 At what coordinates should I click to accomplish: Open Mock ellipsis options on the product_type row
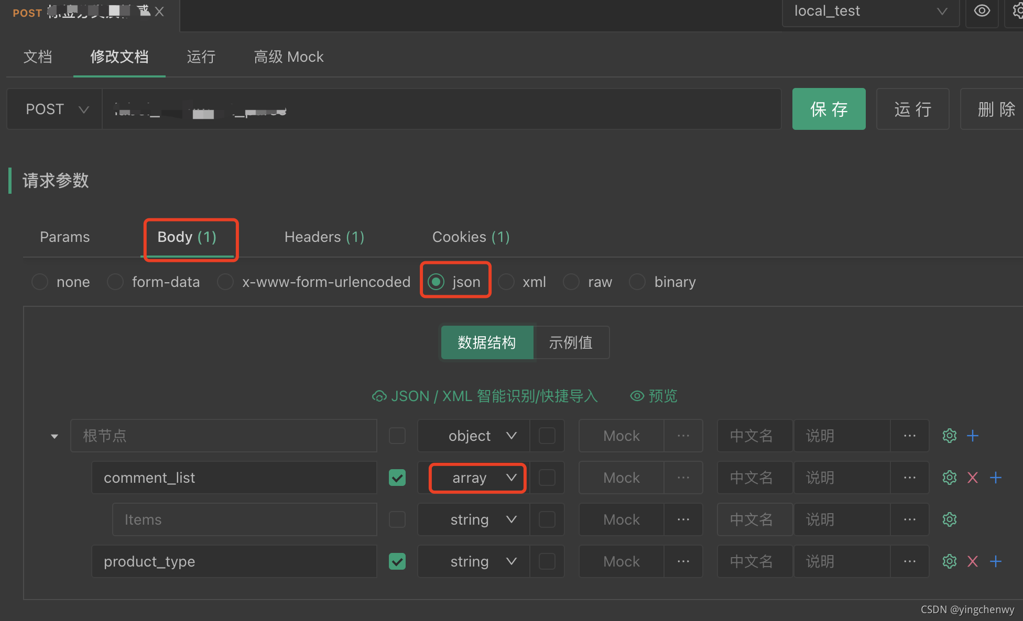pos(683,561)
